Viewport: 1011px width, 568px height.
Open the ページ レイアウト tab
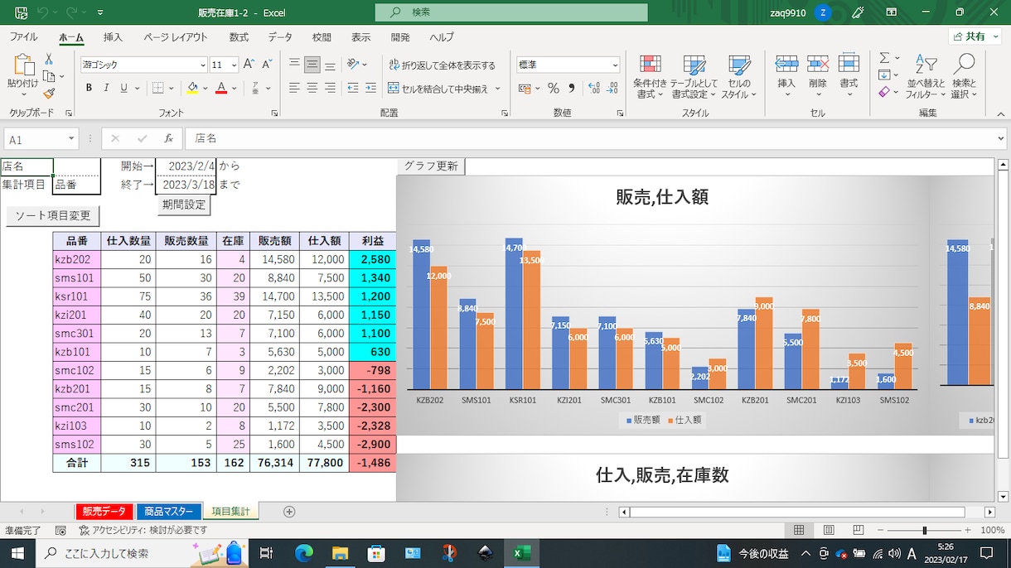pyautogui.click(x=176, y=37)
